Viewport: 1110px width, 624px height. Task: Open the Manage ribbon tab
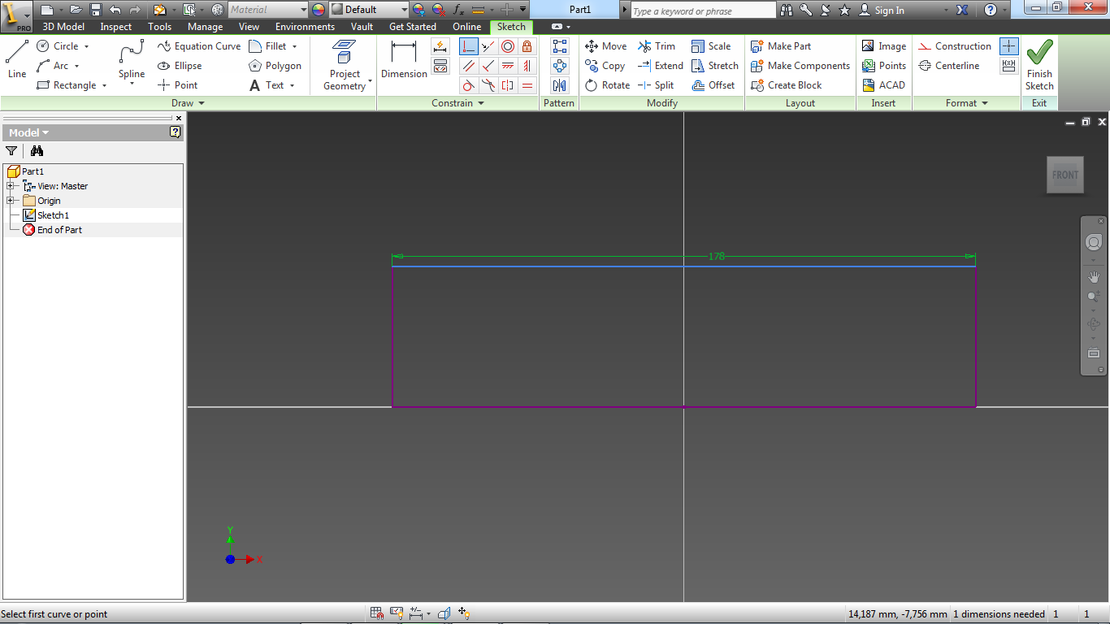(x=205, y=26)
